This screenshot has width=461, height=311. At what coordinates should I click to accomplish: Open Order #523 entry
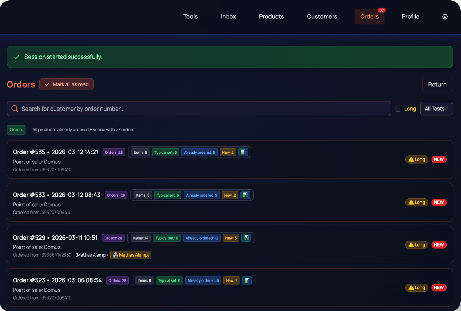(57, 280)
